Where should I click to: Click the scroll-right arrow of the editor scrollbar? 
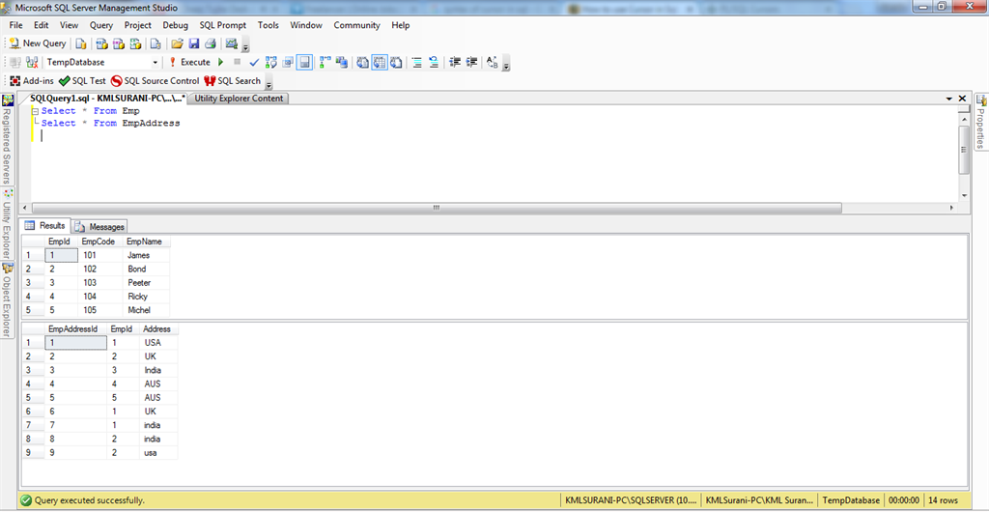(952, 208)
